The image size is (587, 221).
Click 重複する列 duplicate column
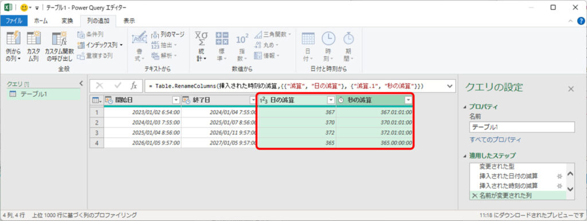coord(95,56)
